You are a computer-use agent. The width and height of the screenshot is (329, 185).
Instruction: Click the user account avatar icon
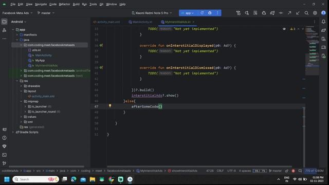pyautogui.click(x=323, y=13)
